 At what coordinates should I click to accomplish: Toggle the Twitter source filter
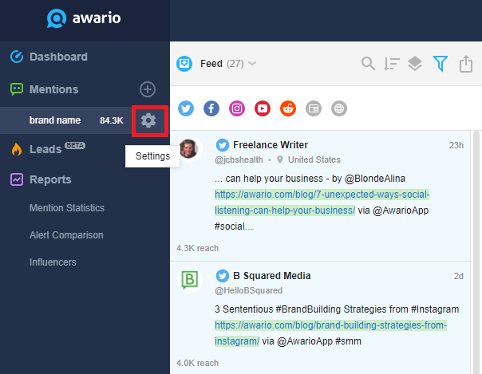[x=186, y=108]
